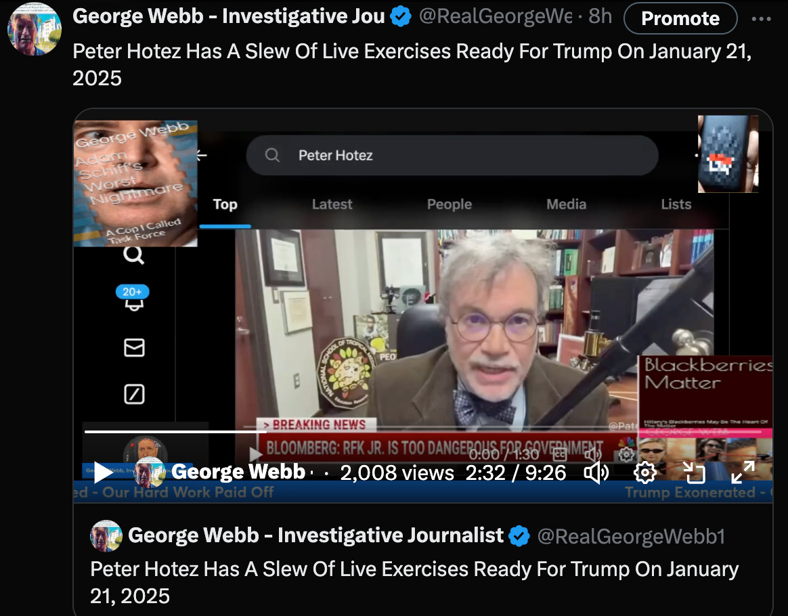The image size is (788, 616).
Task: Click the 2,008 views label
Action: [397, 472]
